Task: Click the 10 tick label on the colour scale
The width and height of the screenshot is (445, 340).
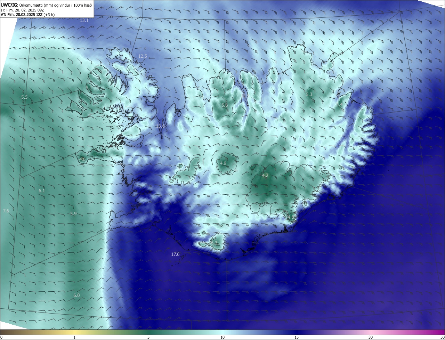Action: point(222,337)
